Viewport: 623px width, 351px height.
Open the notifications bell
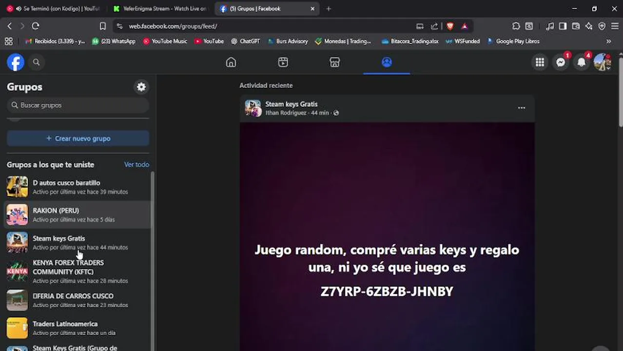(582, 62)
